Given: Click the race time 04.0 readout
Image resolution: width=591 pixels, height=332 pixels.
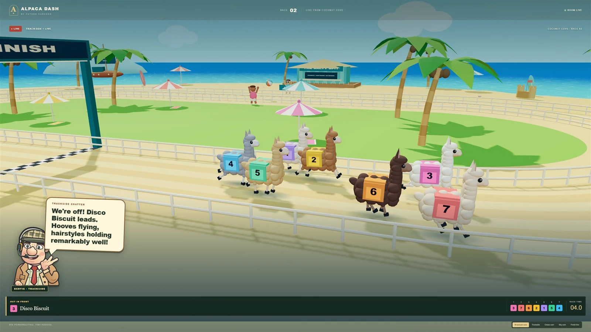Looking at the screenshot, I should coord(576,308).
